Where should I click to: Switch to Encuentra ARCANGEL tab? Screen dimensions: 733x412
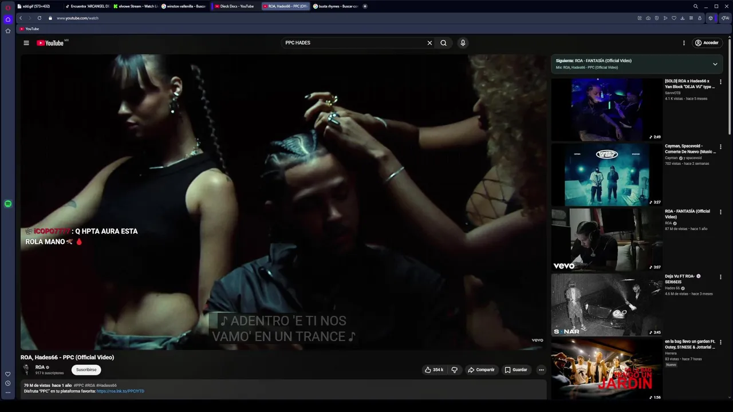(87, 6)
